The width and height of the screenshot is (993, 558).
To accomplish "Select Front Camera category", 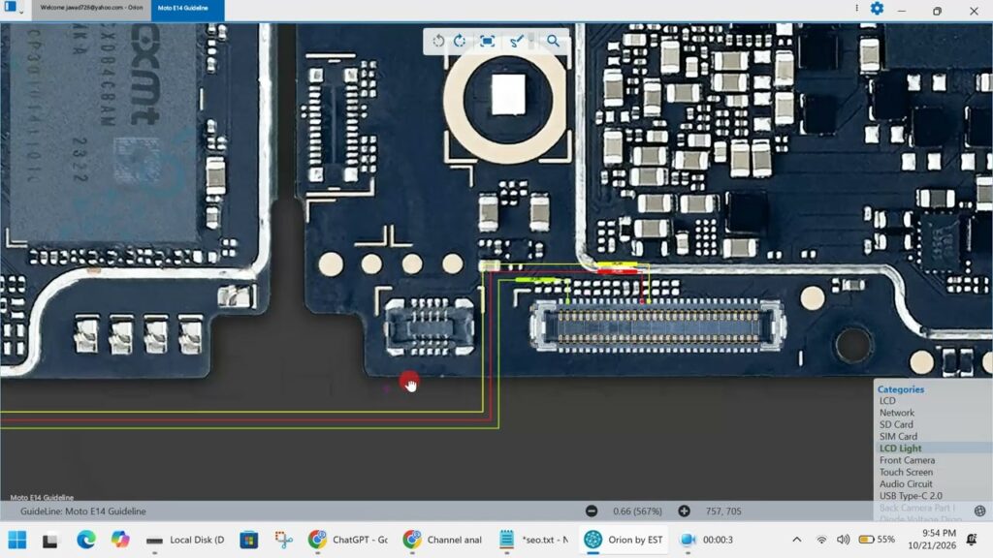I will click(907, 460).
